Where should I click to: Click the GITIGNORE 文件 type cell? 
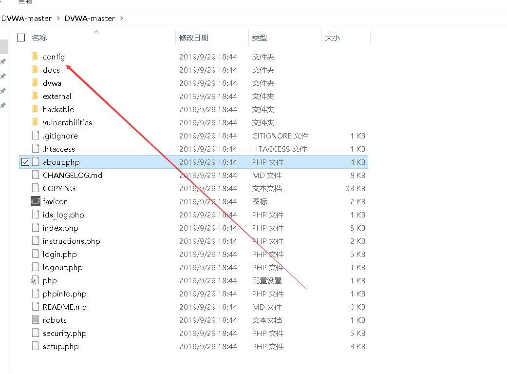coord(281,136)
